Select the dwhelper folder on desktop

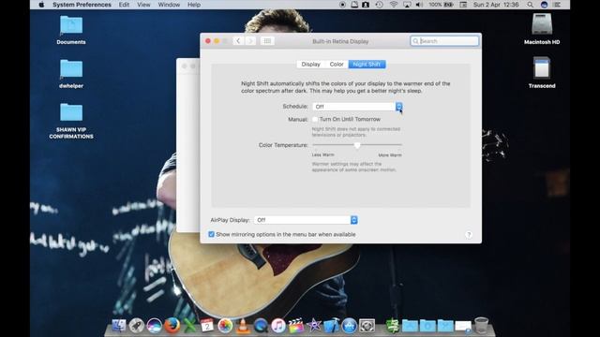(x=71, y=74)
